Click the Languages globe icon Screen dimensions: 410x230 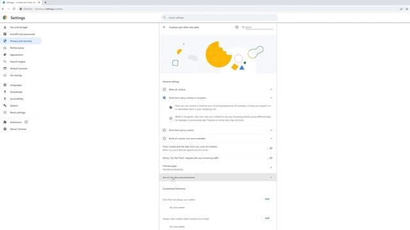tap(4, 85)
